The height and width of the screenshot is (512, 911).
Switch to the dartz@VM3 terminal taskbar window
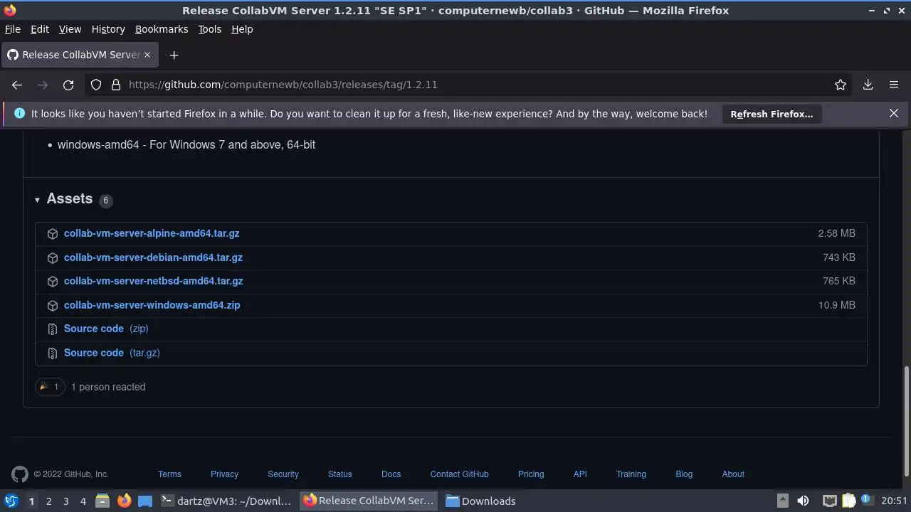(x=226, y=501)
